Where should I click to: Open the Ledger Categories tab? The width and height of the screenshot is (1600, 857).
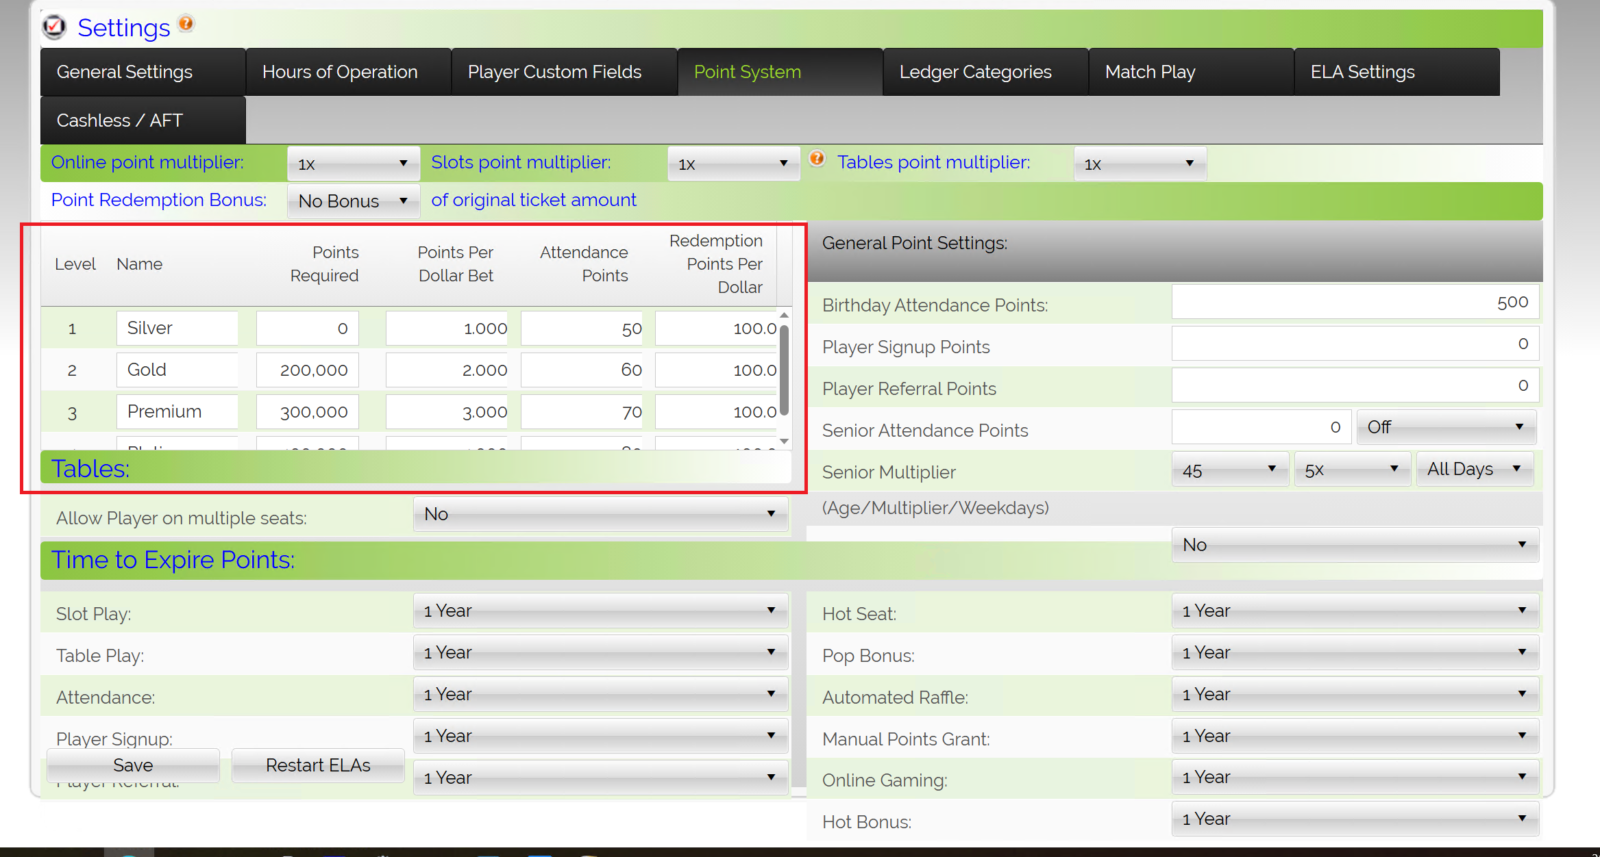point(986,72)
